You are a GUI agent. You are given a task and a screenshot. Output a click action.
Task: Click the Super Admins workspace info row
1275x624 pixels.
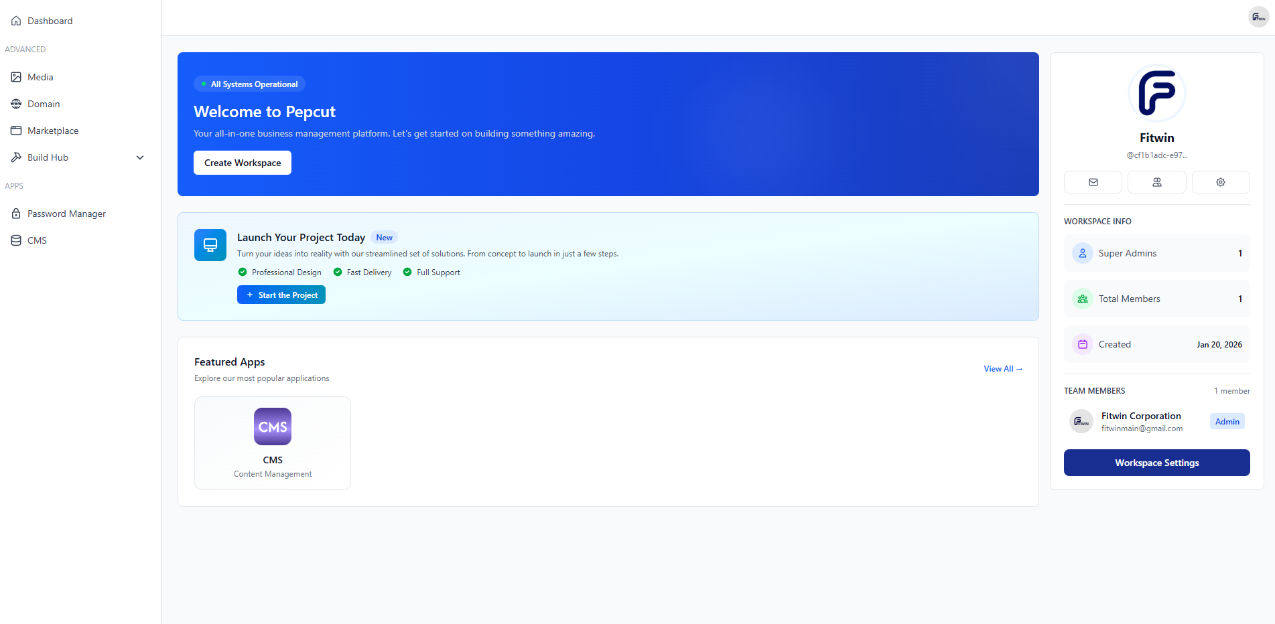tap(1156, 253)
